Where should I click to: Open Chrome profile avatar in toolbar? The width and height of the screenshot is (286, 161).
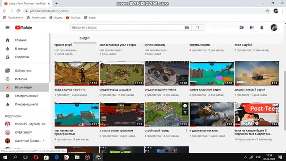coord(276,11)
